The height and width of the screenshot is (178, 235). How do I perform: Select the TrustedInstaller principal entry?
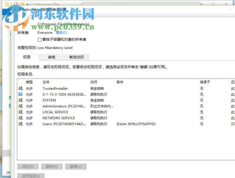tap(55, 89)
